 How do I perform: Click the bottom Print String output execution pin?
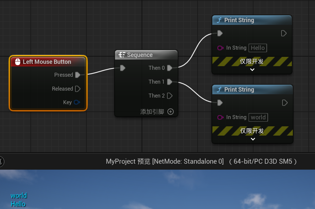(285, 103)
